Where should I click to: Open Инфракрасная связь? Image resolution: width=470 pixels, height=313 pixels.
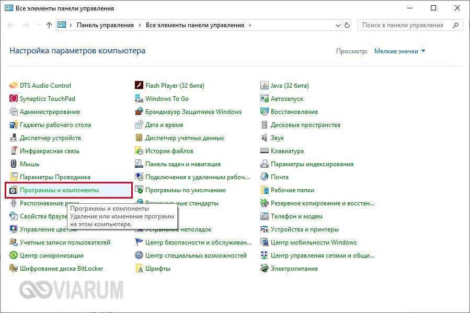point(50,151)
